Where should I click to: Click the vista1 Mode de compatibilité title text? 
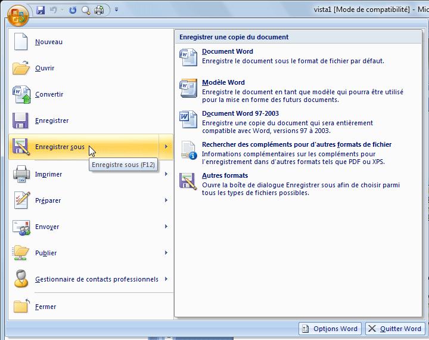(362, 10)
